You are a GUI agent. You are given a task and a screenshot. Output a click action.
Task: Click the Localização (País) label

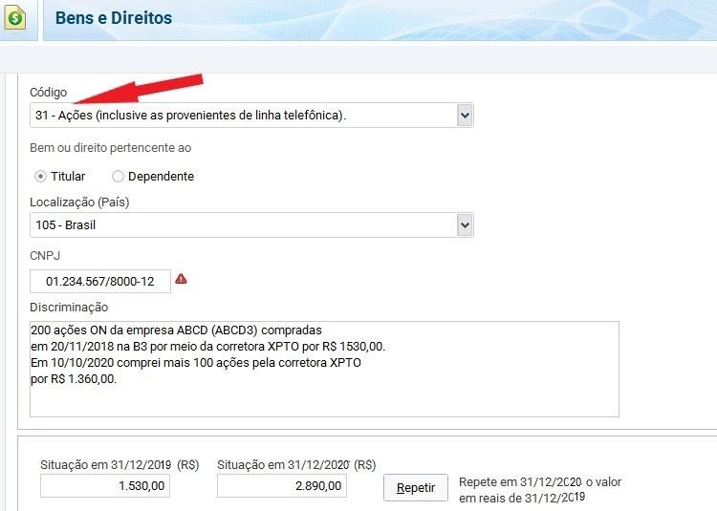[x=79, y=202]
